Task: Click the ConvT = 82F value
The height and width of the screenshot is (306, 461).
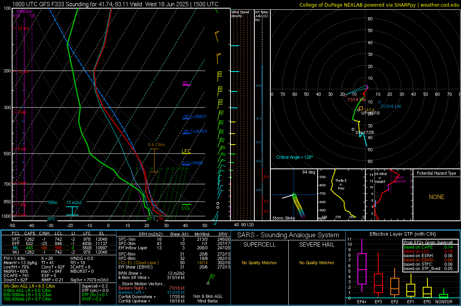Action: tap(53, 267)
